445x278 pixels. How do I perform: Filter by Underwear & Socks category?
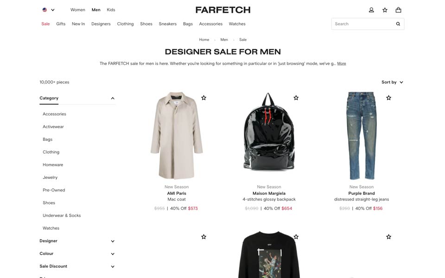[62, 215]
